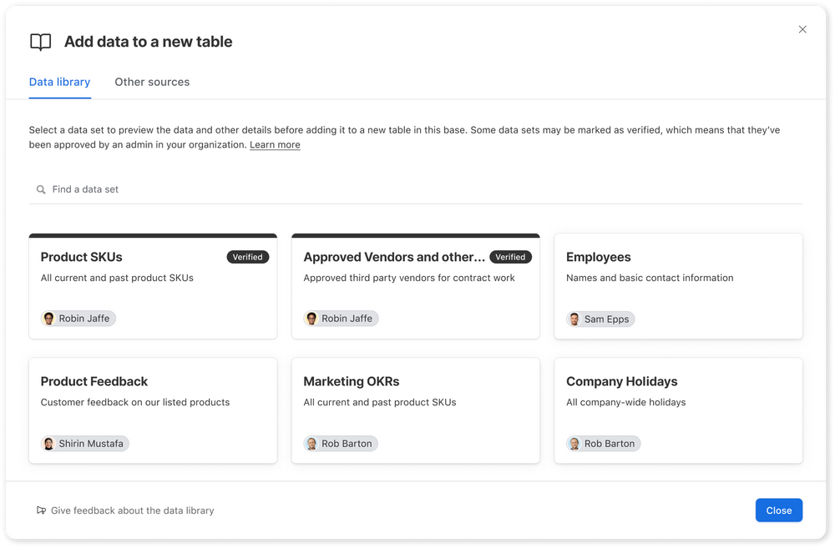The width and height of the screenshot is (835, 548).
Task: Click Shirin Mustafa avatar on Product Feedback card
Action: pos(49,443)
